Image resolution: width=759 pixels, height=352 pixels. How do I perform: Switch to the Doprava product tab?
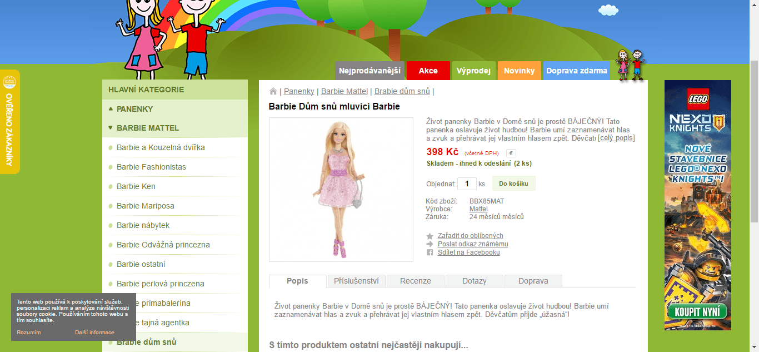pyautogui.click(x=533, y=281)
